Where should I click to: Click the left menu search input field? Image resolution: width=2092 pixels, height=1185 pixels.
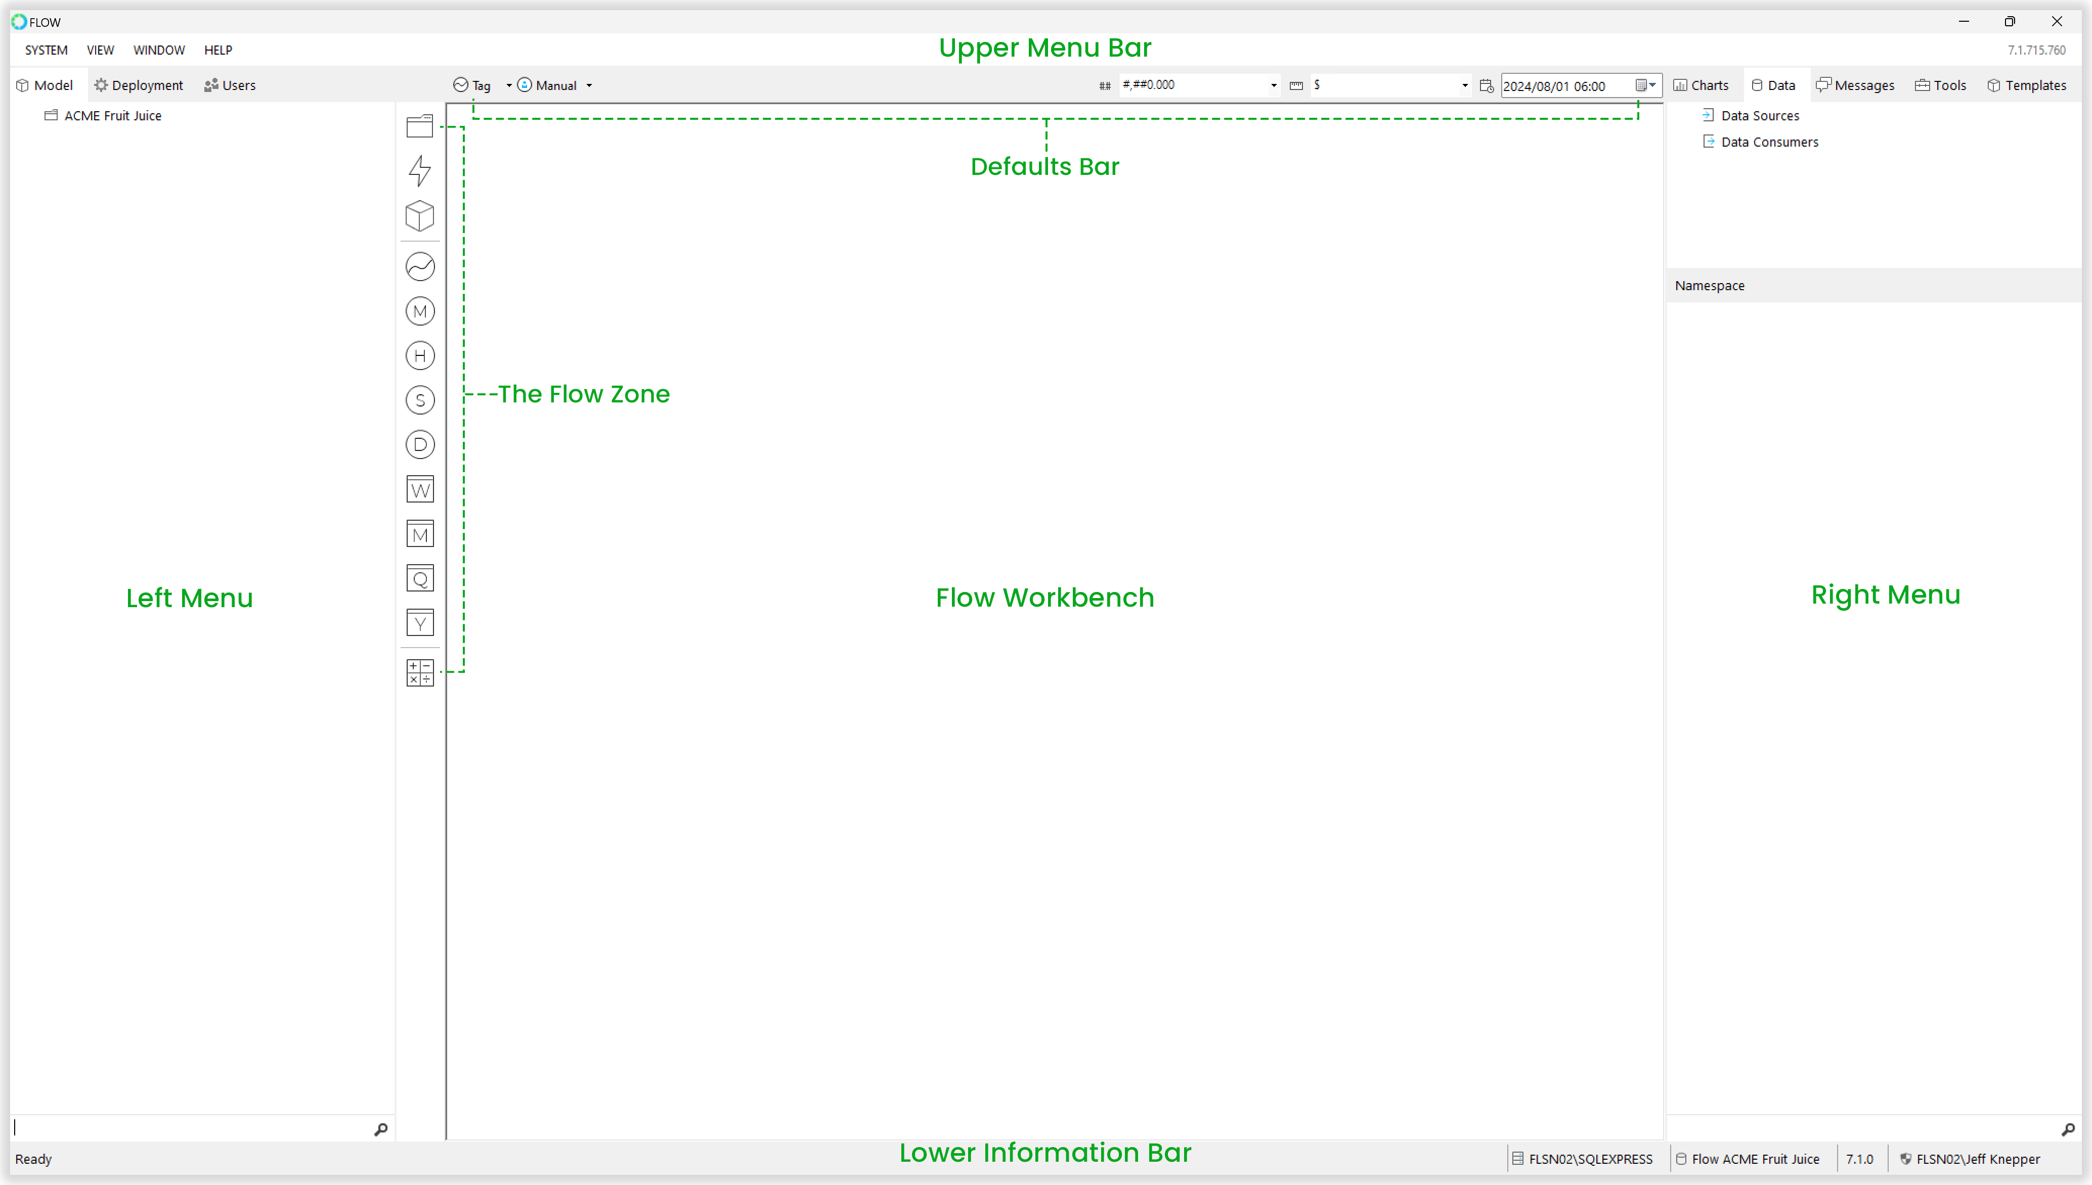coord(191,1128)
